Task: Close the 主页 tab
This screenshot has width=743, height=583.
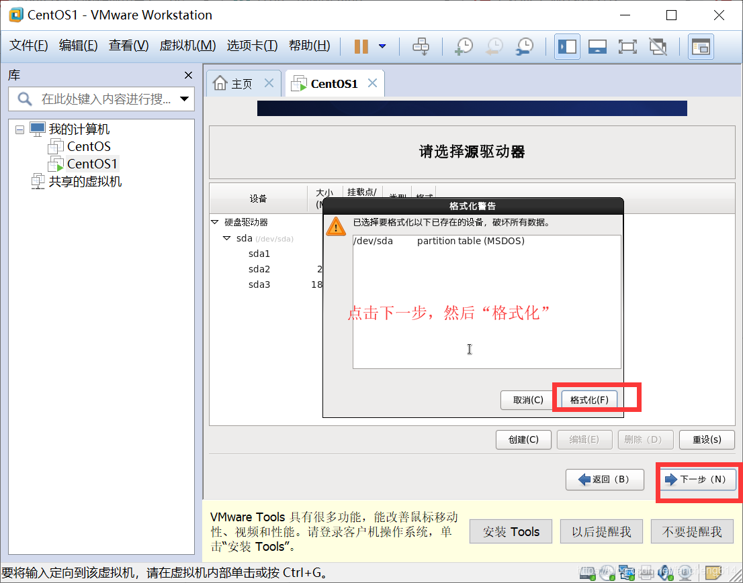Action: 269,83
